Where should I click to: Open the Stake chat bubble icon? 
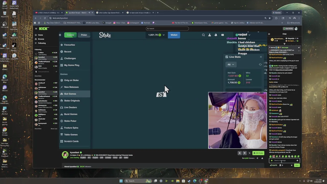pos(223,35)
